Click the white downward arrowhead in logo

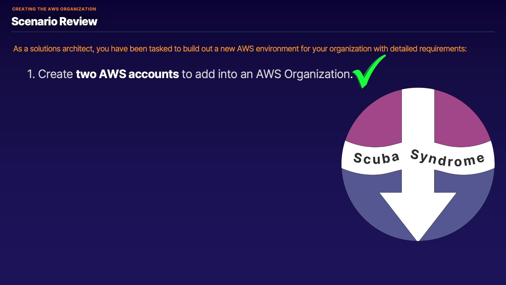tap(418, 211)
